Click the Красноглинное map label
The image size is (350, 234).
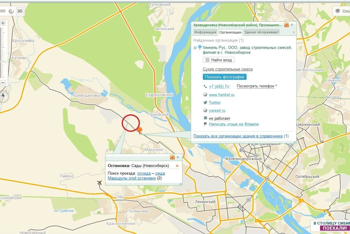[121, 224]
